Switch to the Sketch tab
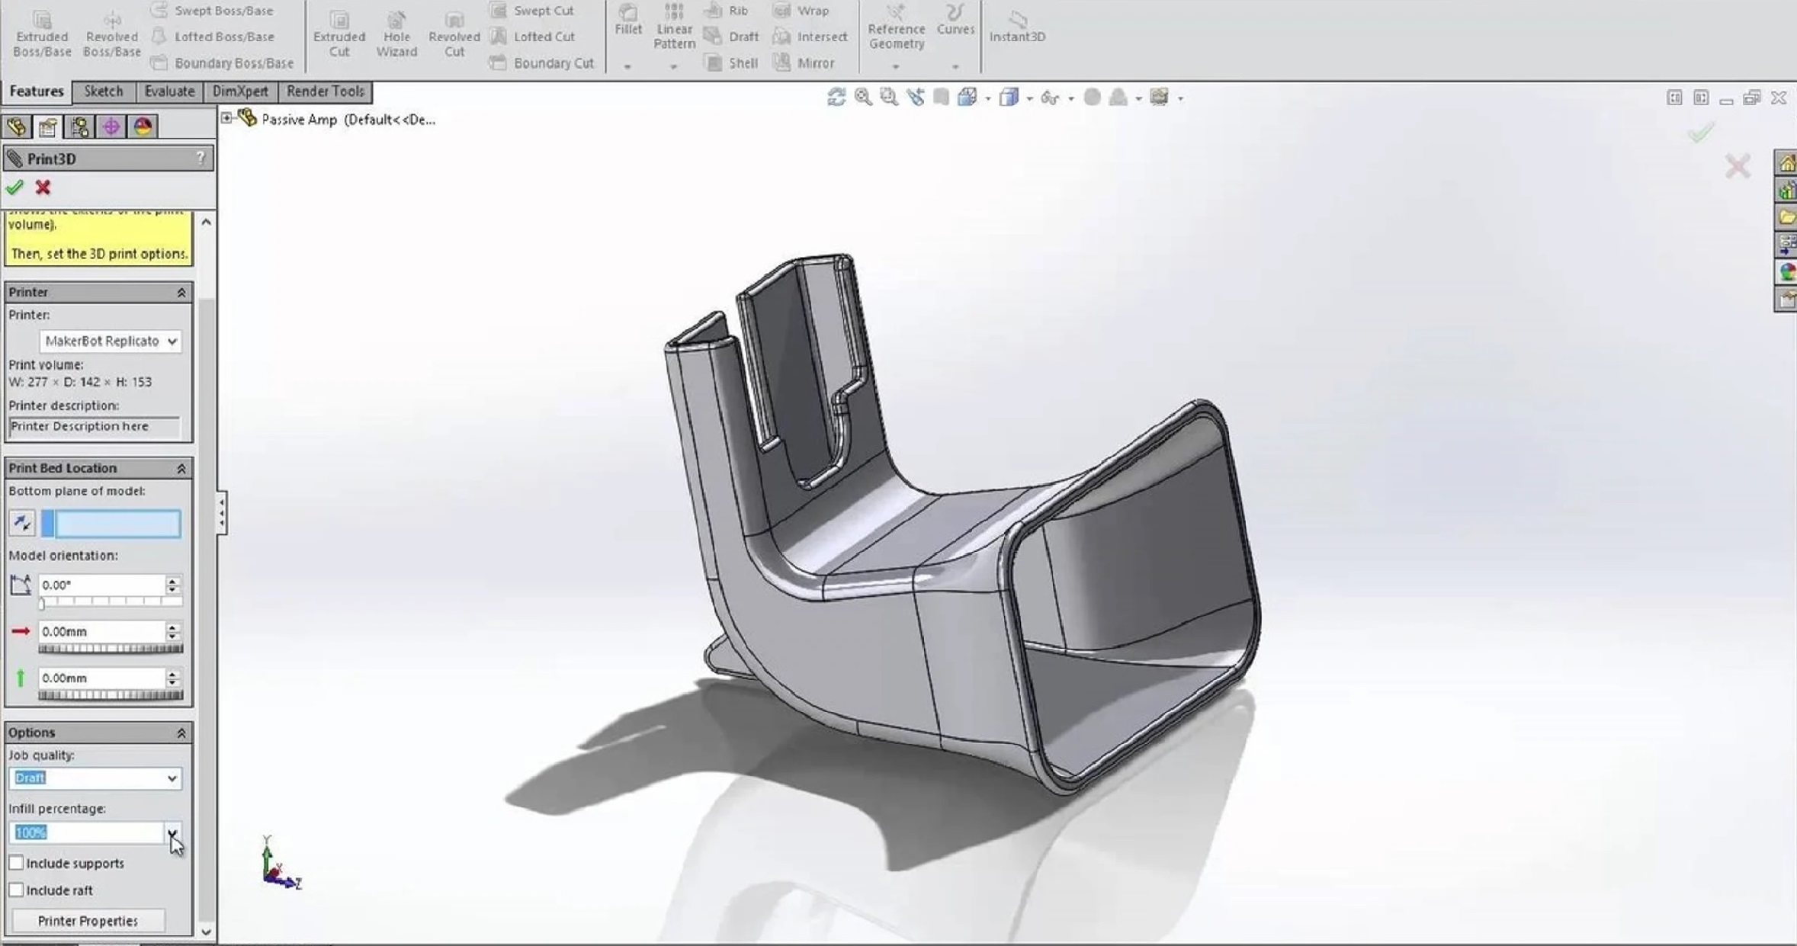The image size is (1797, 946). (104, 91)
